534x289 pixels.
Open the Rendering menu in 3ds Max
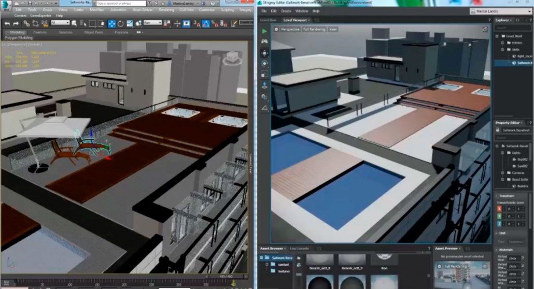(166, 9)
